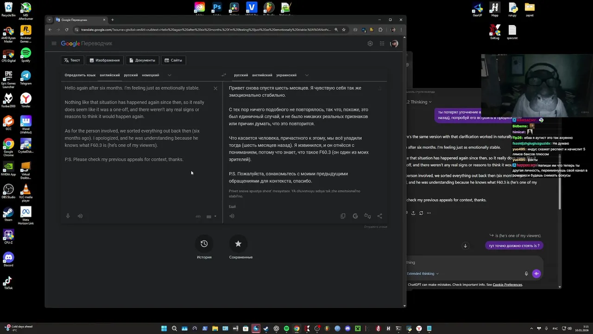
Task: Open Chrome three-dot menu
Action: pyautogui.click(x=401, y=30)
